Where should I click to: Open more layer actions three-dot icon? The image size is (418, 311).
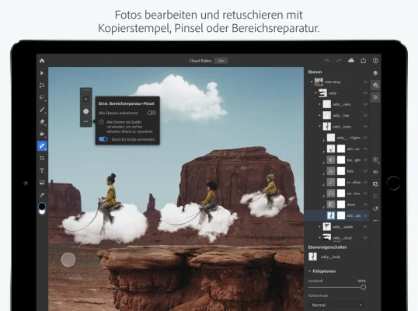click(x=375, y=221)
